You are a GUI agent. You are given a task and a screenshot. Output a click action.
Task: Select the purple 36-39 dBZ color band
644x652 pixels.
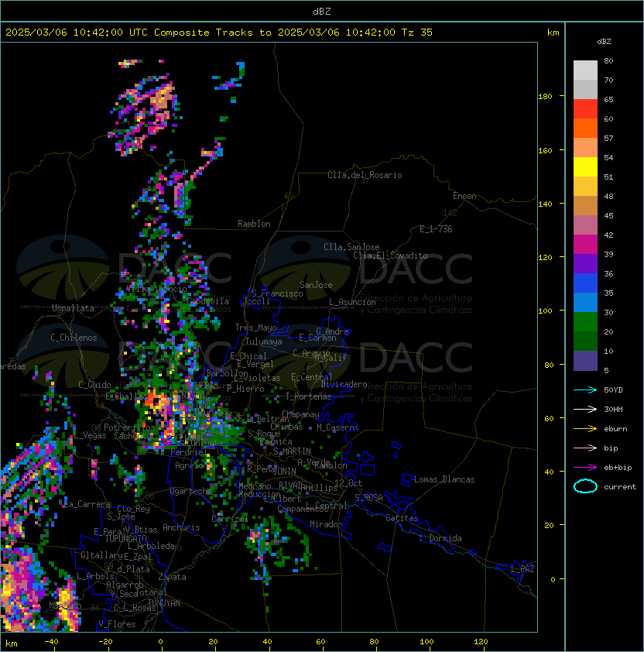coord(585,263)
